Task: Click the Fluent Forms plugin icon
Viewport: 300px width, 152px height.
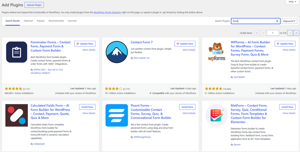Action: [117, 115]
